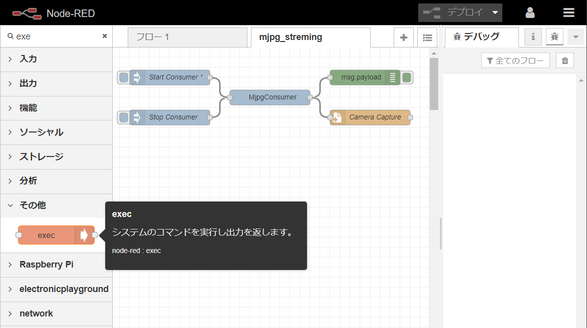Expand the ソーシャル palette category
This screenshot has width=587, height=328.
[x=56, y=132]
